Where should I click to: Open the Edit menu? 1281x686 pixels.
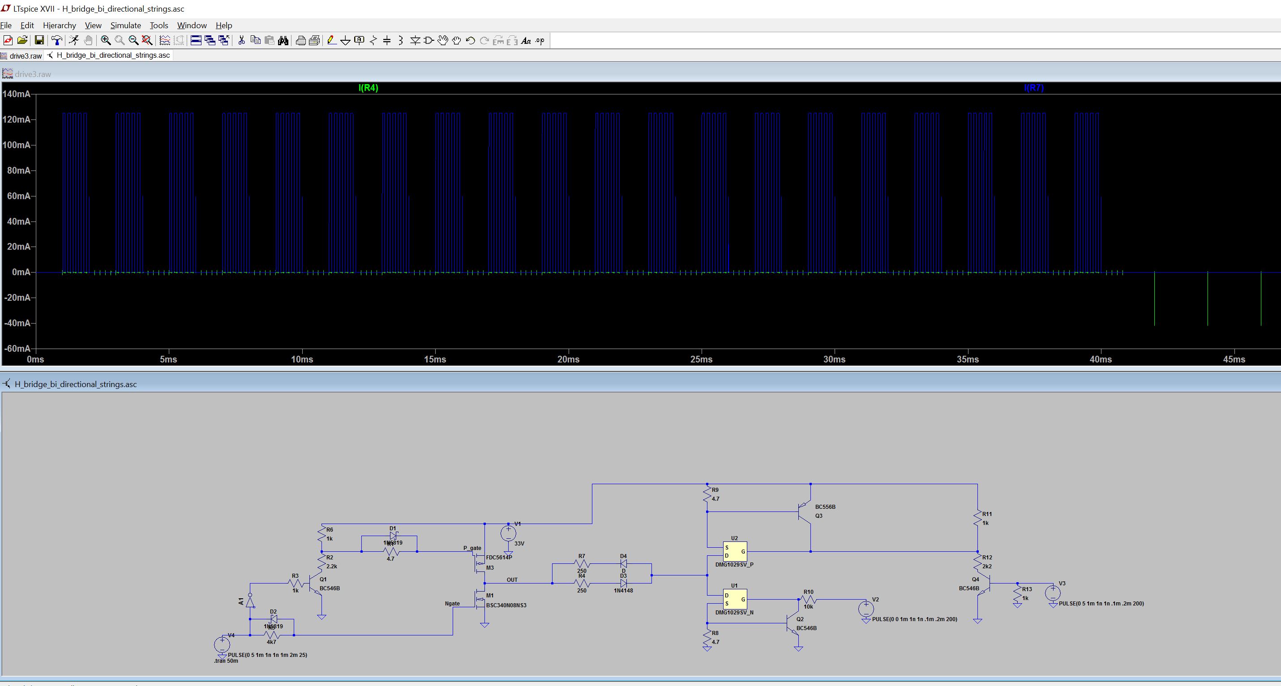(27, 26)
